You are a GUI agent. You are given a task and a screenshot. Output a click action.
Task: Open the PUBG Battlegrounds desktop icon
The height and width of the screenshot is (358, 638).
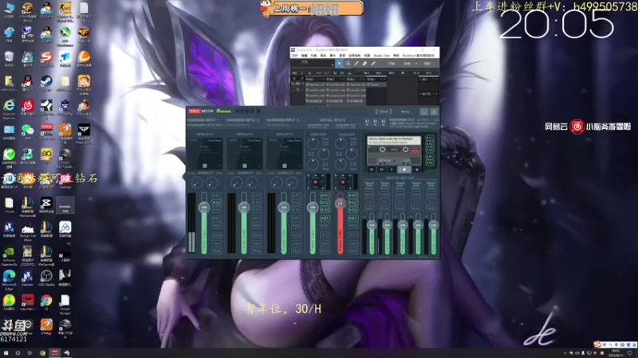click(x=65, y=158)
